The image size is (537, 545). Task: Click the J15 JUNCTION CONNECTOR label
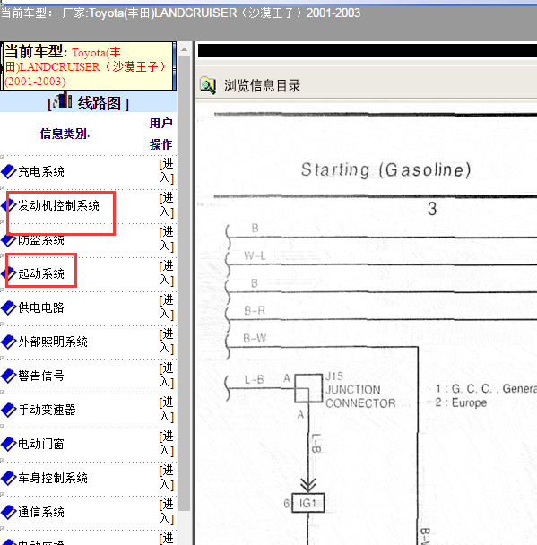click(x=360, y=390)
